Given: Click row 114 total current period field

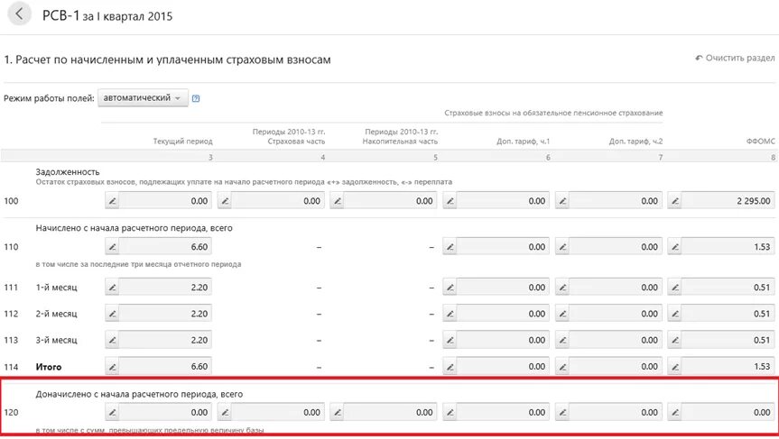Looking at the screenshot, I should [x=166, y=366].
